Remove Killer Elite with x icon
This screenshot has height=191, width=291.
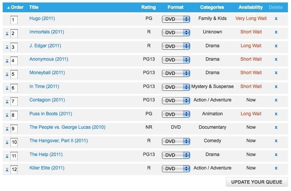[x=276, y=168]
